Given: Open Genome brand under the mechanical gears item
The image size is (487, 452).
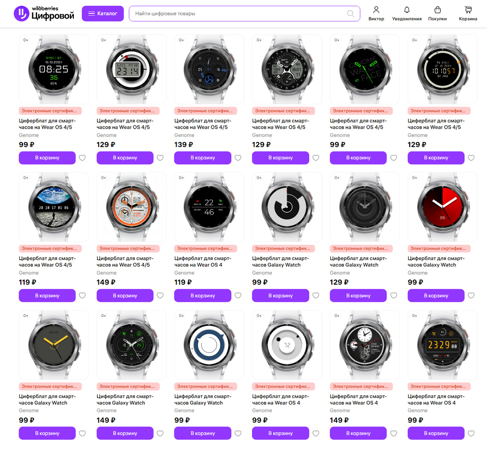Looking at the screenshot, I should tap(340, 411).
